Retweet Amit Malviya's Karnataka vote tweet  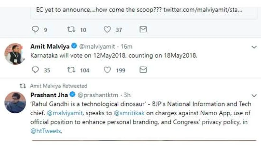click(x=71, y=70)
